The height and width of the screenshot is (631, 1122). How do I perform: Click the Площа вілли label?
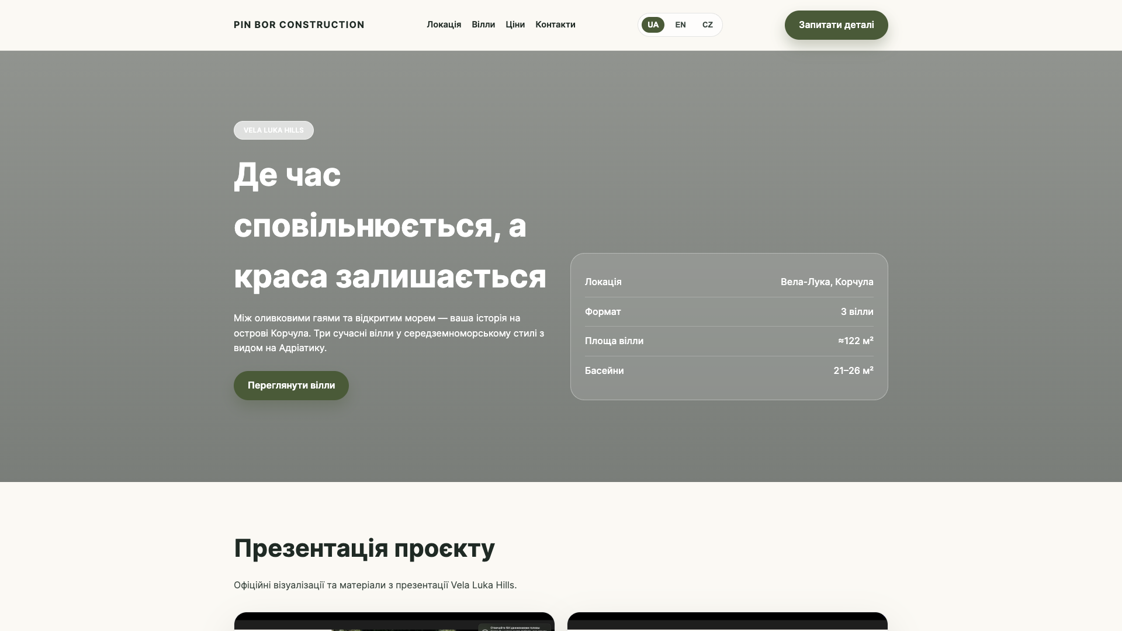(x=614, y=341)
